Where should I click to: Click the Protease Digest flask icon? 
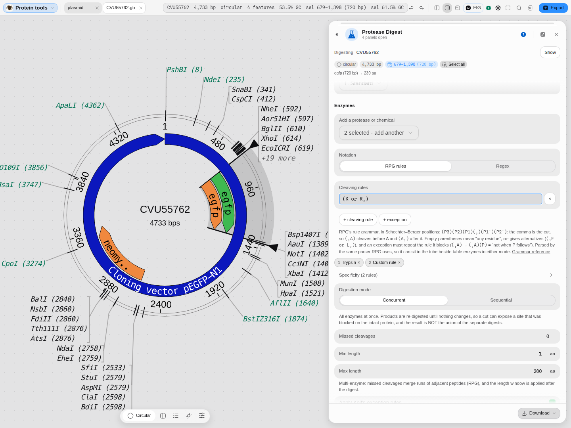[352, 34]
